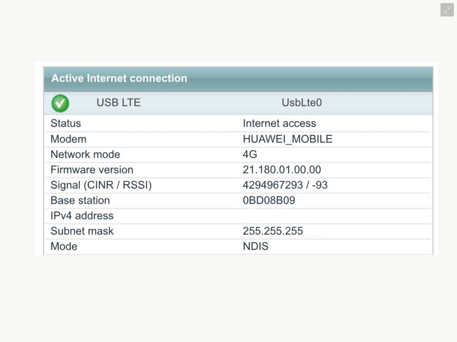Screen dimensions: 457x342
Task: Click the Modem row label
Action: (68, 139)
